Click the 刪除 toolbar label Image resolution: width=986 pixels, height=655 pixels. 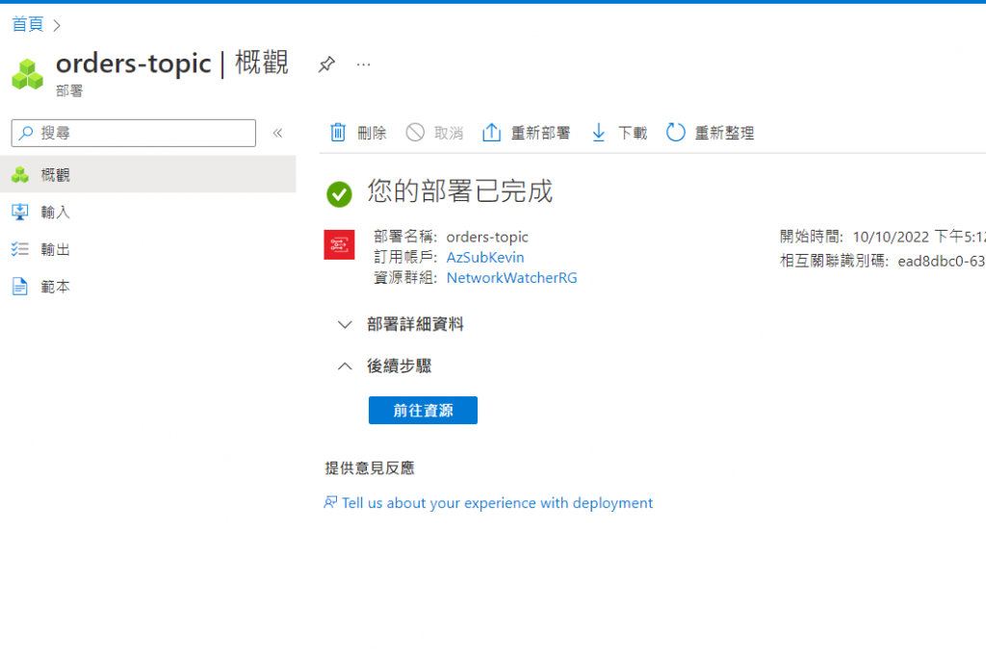coord(373,133)
